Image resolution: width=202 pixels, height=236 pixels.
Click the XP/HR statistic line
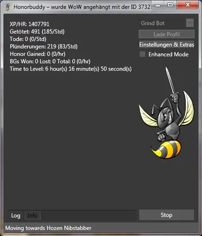(29, 24)
